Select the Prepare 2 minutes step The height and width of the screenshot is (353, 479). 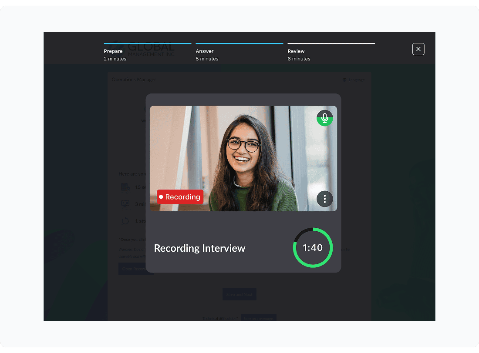click(148, 53)
